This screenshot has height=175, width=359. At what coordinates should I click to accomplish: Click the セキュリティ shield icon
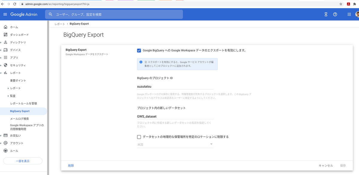click(x=5, y=65)
